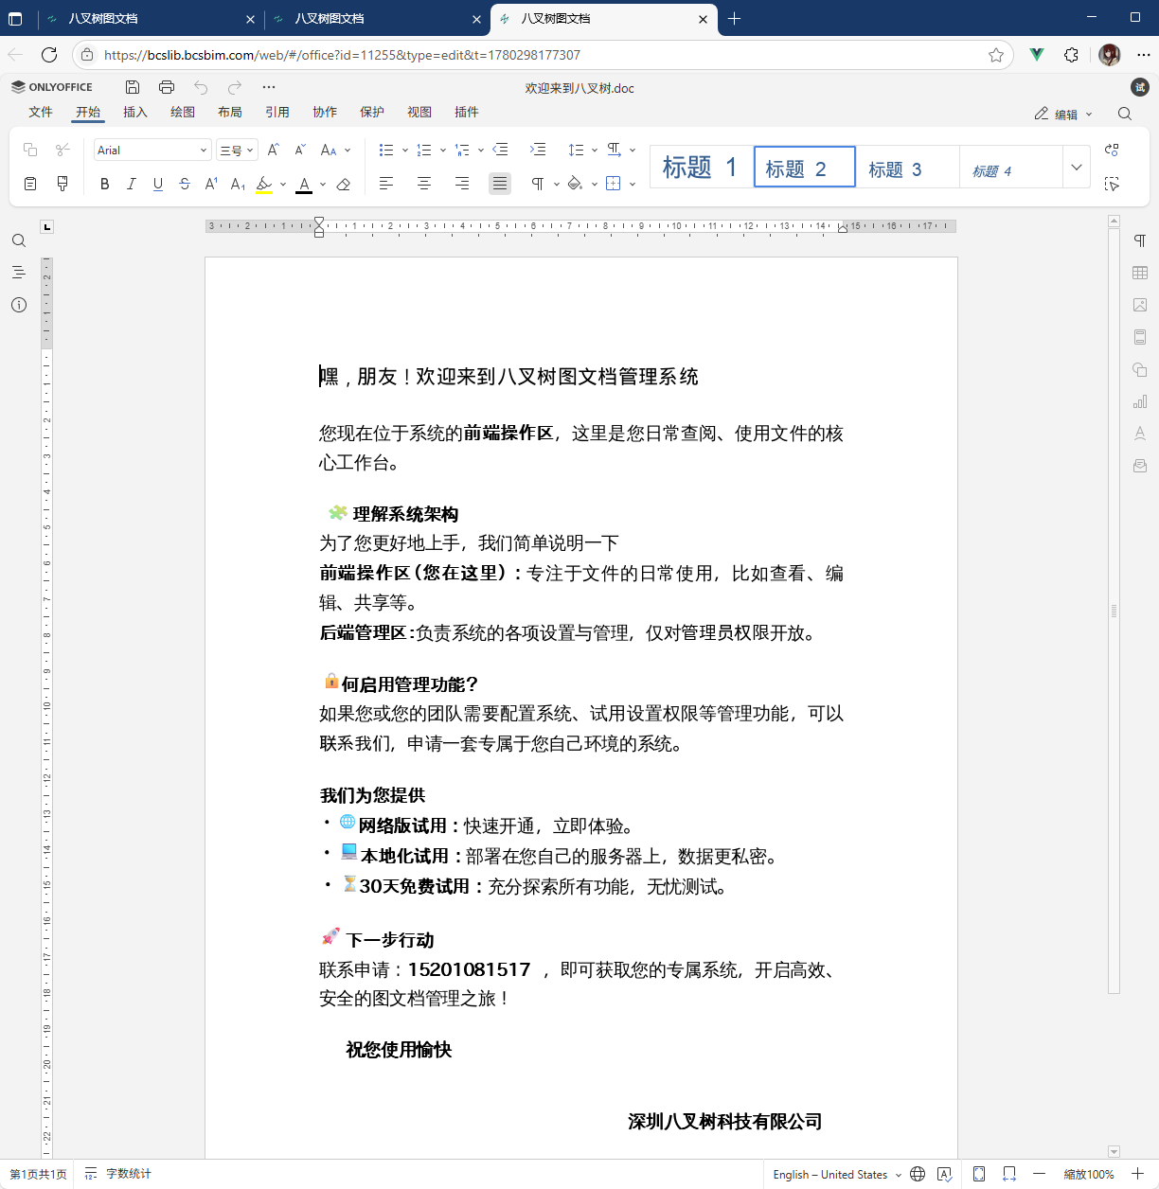
Task: Apply paragraph shading fill color
Action: pos(575,184)
